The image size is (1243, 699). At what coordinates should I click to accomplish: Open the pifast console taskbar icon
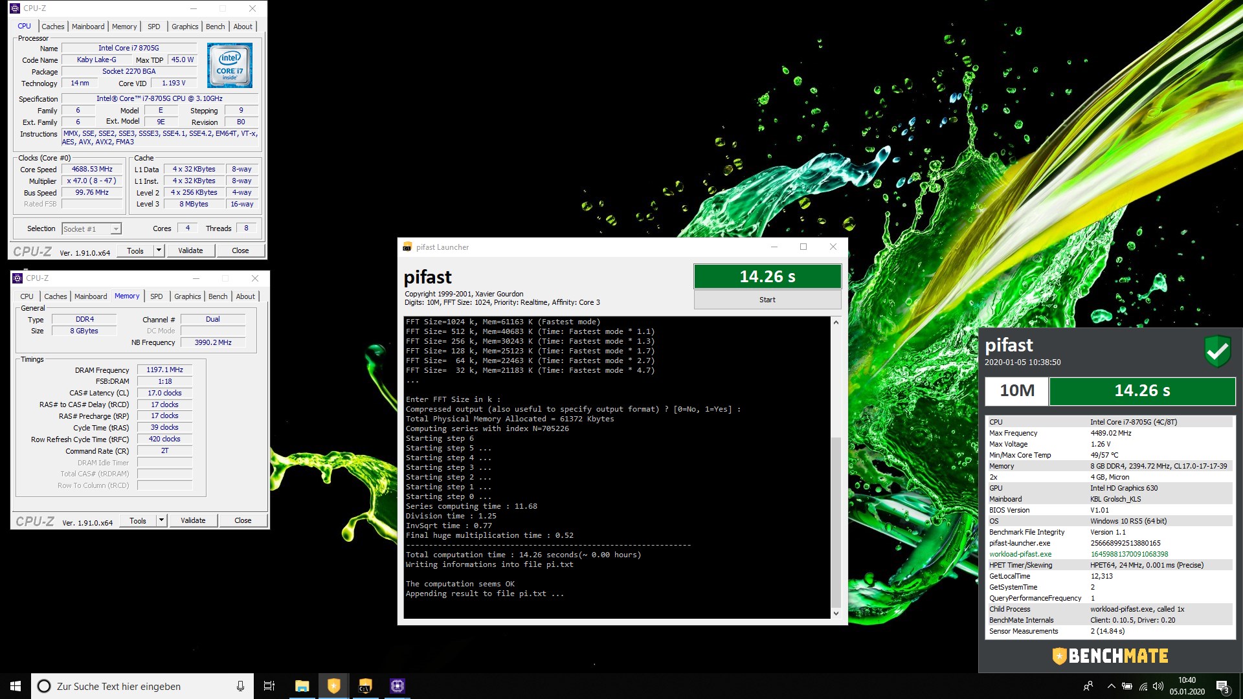[365, 686]
